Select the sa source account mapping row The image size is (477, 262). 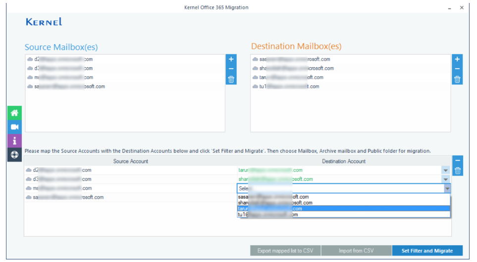coord(130,197)
